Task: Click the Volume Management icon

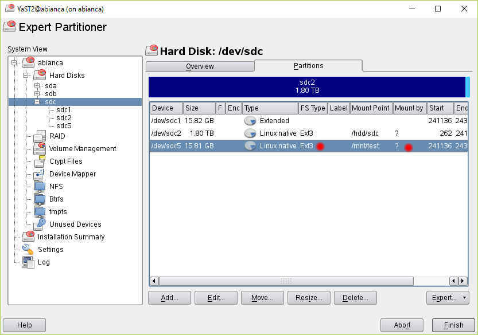Action: (40, 148)
